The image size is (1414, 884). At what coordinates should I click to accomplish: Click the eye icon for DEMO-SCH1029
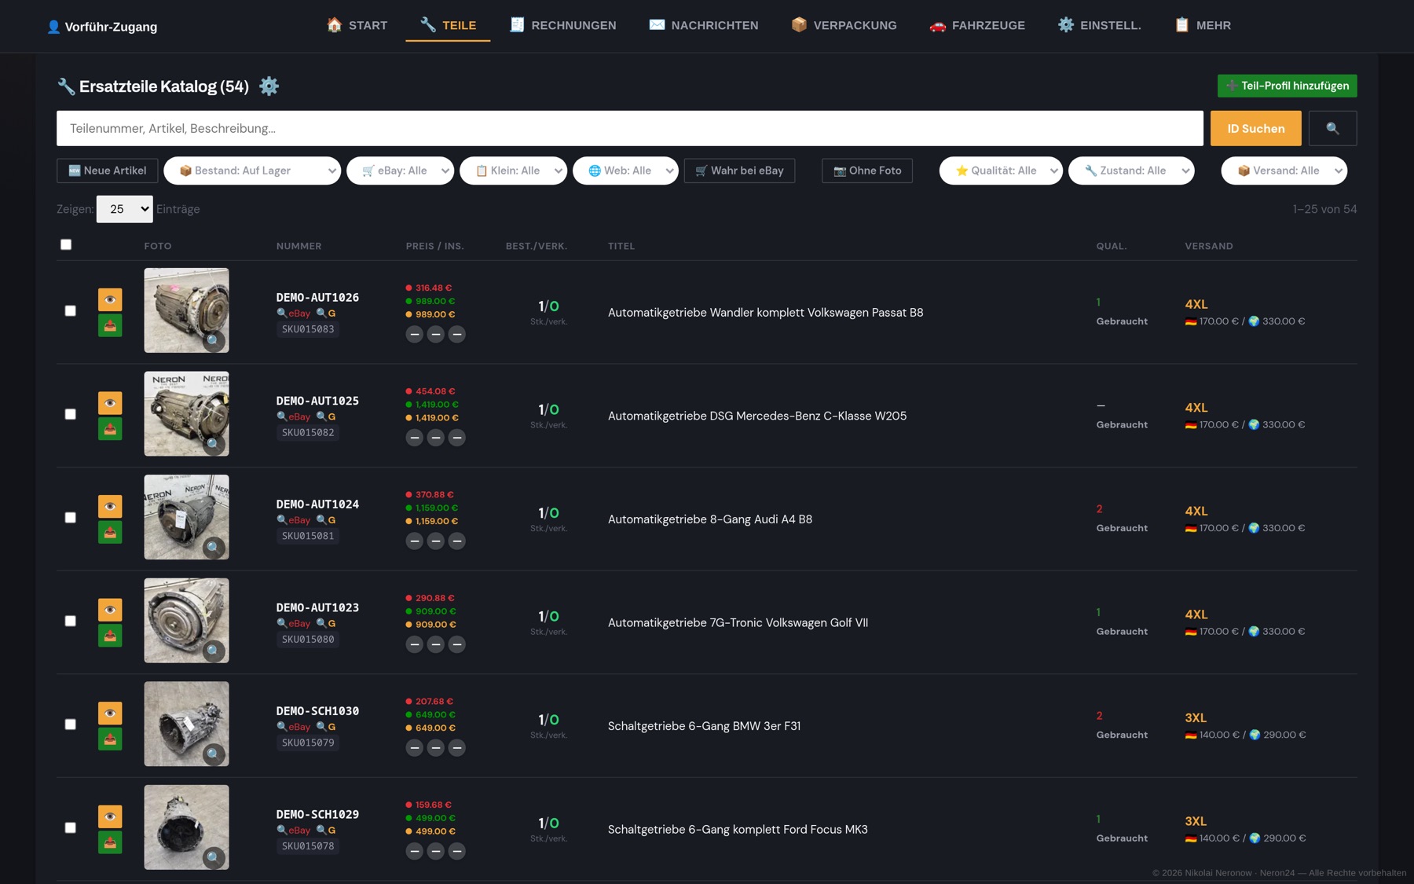point(110,816)
